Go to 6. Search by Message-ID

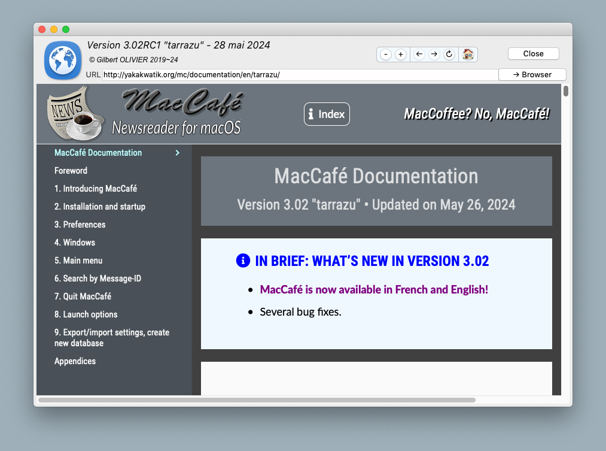pyautogui.click(x=98, y=279)
